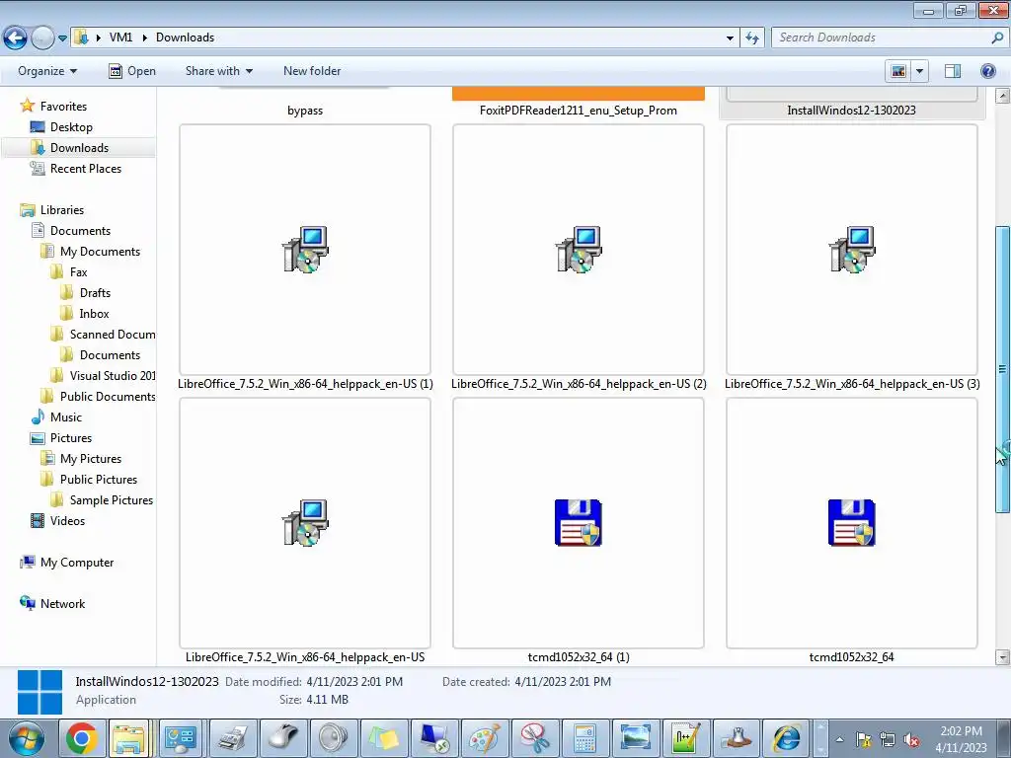Click VM1 in the address breadcrumb

click(120, 38)
